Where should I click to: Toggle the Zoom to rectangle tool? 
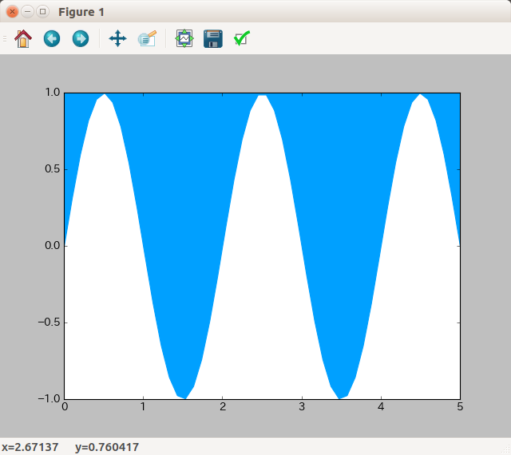tap(146, 38)
